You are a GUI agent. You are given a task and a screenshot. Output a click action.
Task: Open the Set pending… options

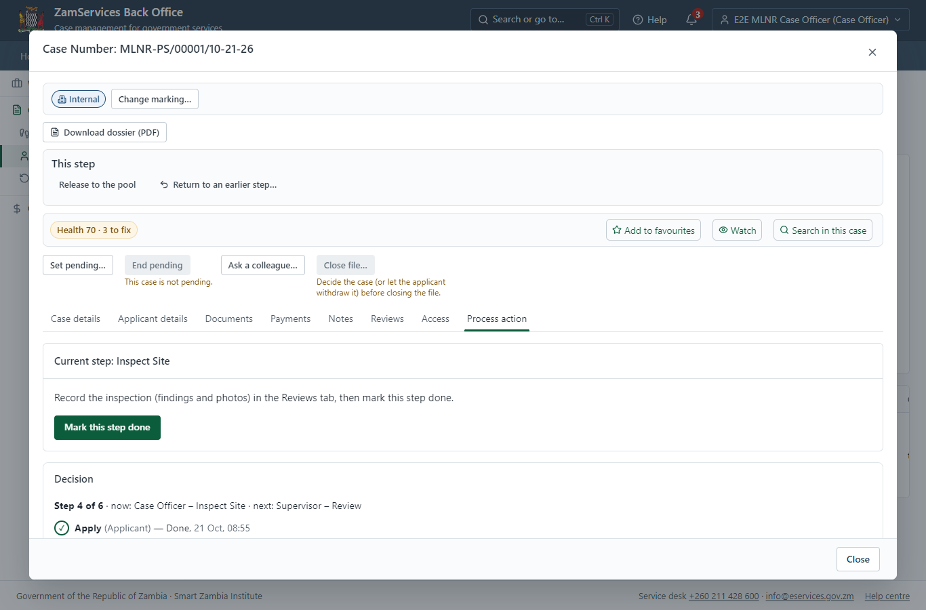[x=78, y=265]
